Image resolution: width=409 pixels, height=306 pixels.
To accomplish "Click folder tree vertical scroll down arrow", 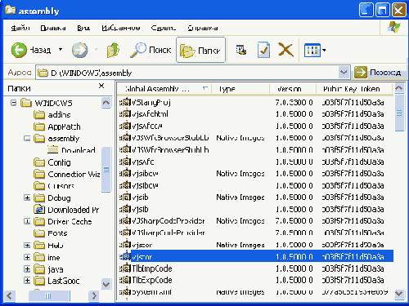I will (x=106, y=284).
